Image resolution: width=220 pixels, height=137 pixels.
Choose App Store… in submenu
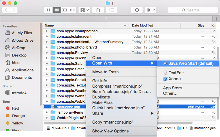[x=188, y=88]
